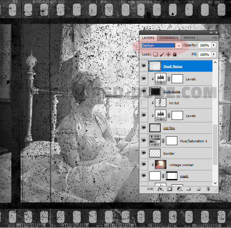Select the Hue/Saturation 1 layer mask
The width and height of the screenshot is (231, 228).
pyautogui.click(x=172, y=141)
